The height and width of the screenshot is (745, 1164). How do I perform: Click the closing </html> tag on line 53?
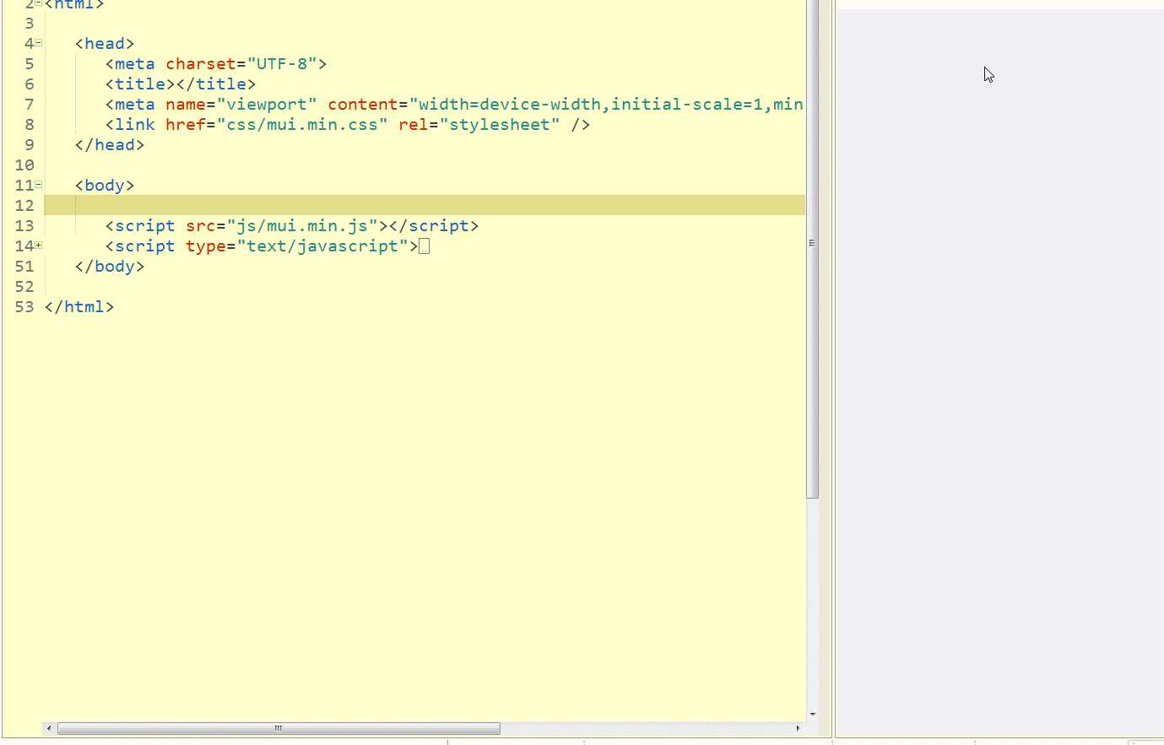[x=79, y=307]
